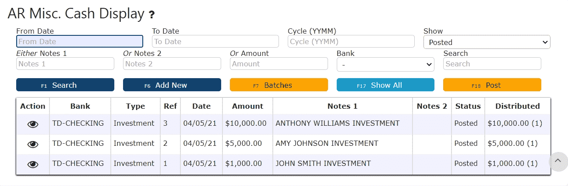Click the To Date input field

click(215, 41)
